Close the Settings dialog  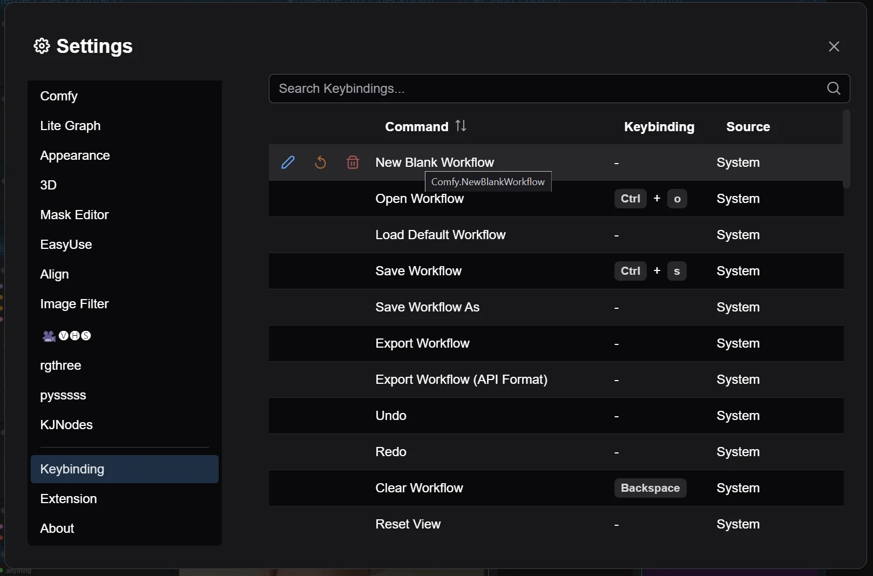pos(834,46)
